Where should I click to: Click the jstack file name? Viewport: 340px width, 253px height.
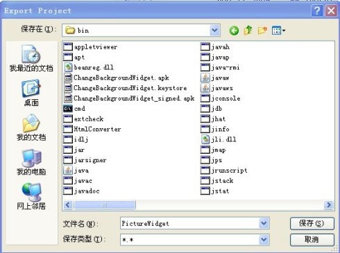(222, 181)
